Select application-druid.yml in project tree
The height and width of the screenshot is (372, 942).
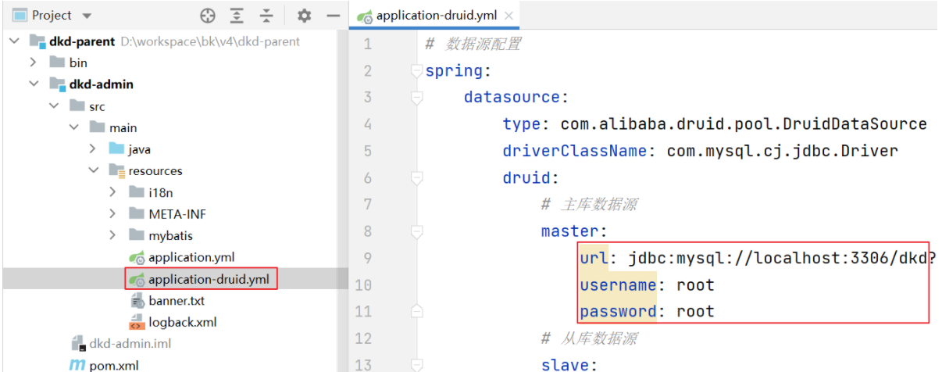[210, 279]
